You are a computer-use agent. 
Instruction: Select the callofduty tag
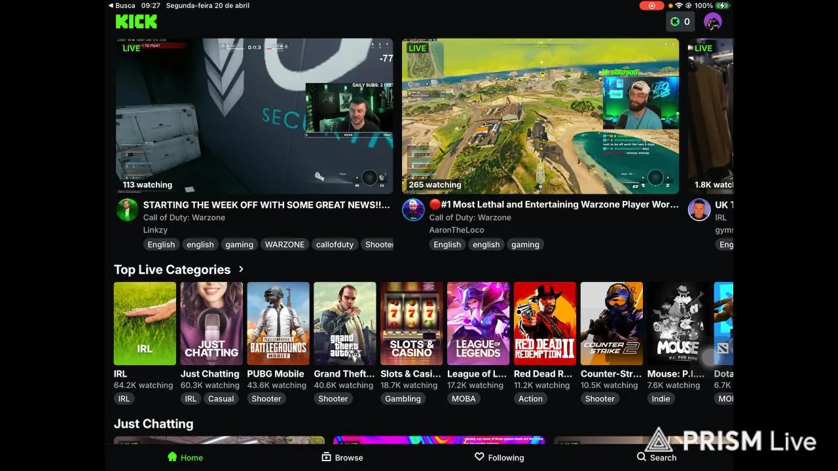coord(335,245)
